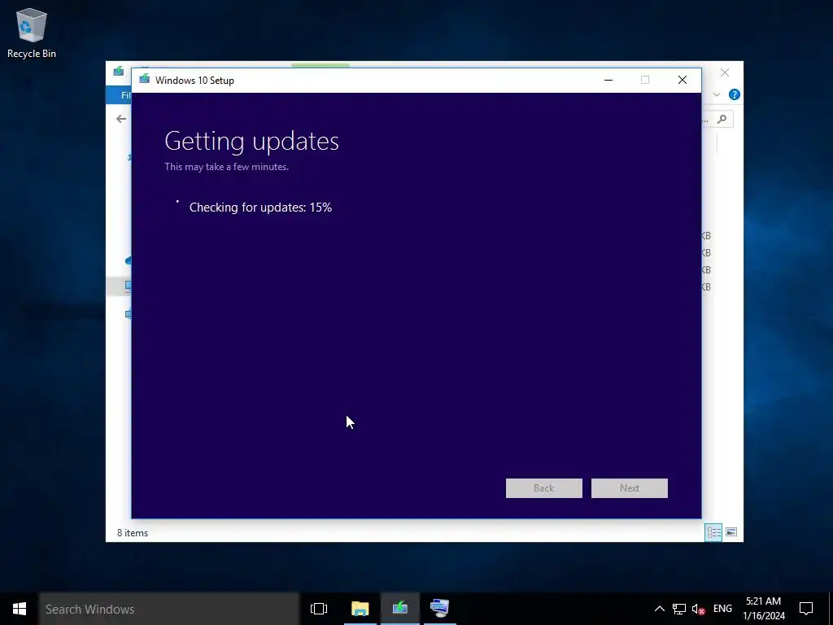The height and width of the screenshot is (625, 833).
Task: Close the File Explorer window behind Setup
Action: click(725, 72)
